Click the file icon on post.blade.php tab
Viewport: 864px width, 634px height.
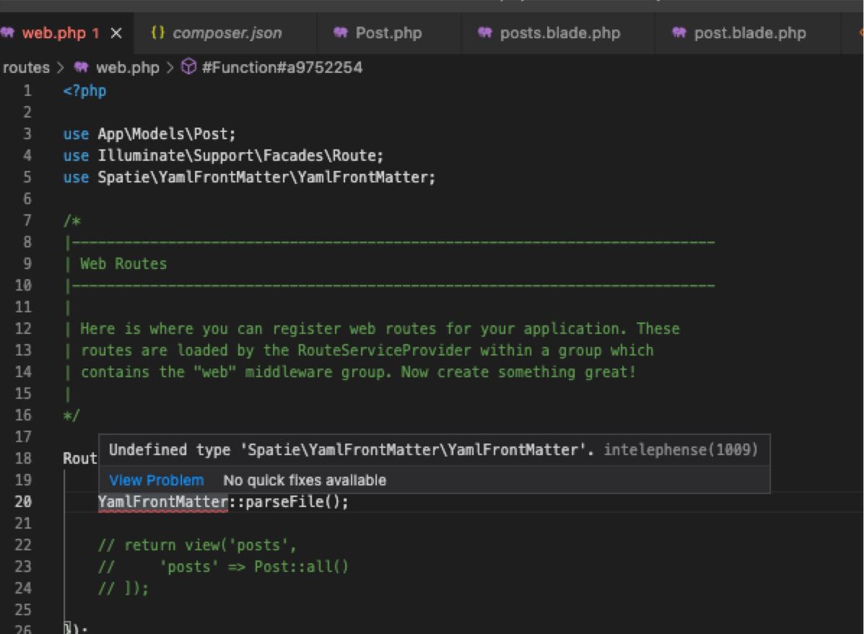tap(679, 33)
